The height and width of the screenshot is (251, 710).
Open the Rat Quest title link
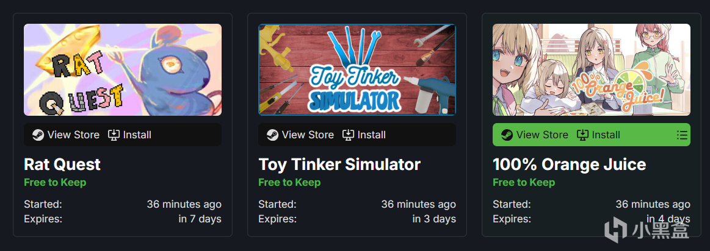tap(62, 164)
